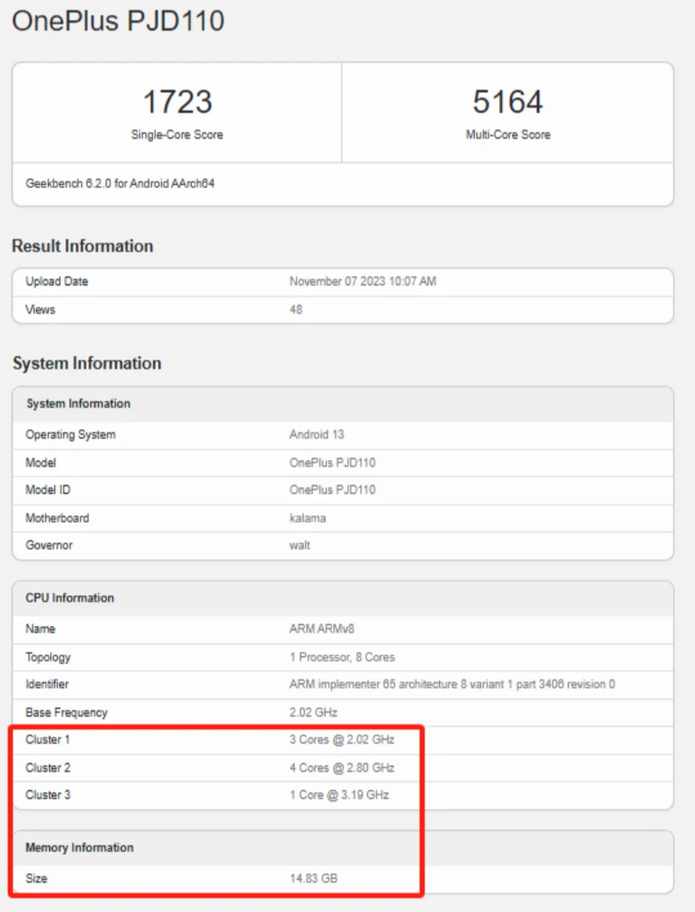Select 3 Cores @ 2.02 GHz value
The image size is (695, 912).
342,740
